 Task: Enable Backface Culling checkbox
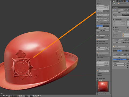[97, 93]
